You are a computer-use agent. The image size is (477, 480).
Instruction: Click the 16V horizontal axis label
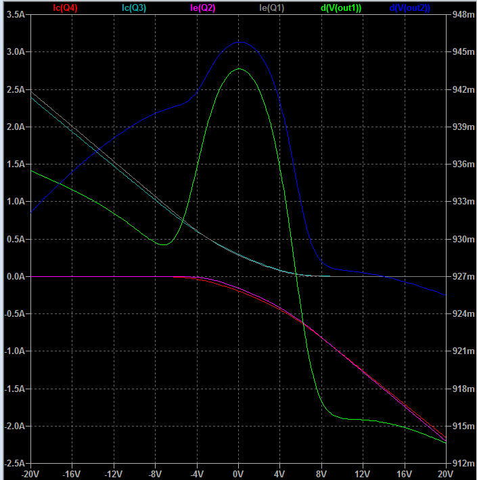[405, 474]
